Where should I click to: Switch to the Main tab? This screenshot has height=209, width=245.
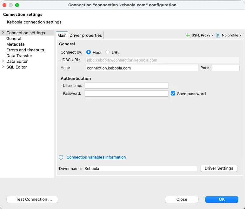[62, 35]
